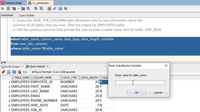The image size is (200, 112).
Task: Click the data length cell showing 7
Action: click(x=89, y=105)
